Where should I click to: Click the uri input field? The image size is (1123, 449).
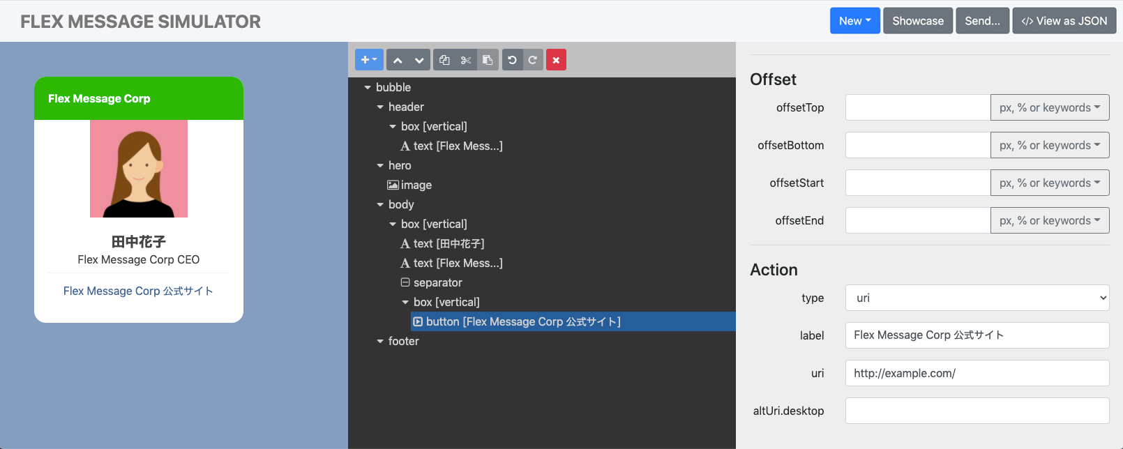[x=977, y=373]
